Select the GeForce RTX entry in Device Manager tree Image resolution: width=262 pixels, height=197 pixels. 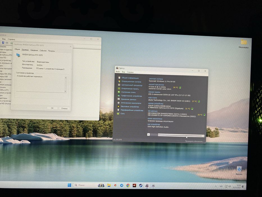[6, 55]
